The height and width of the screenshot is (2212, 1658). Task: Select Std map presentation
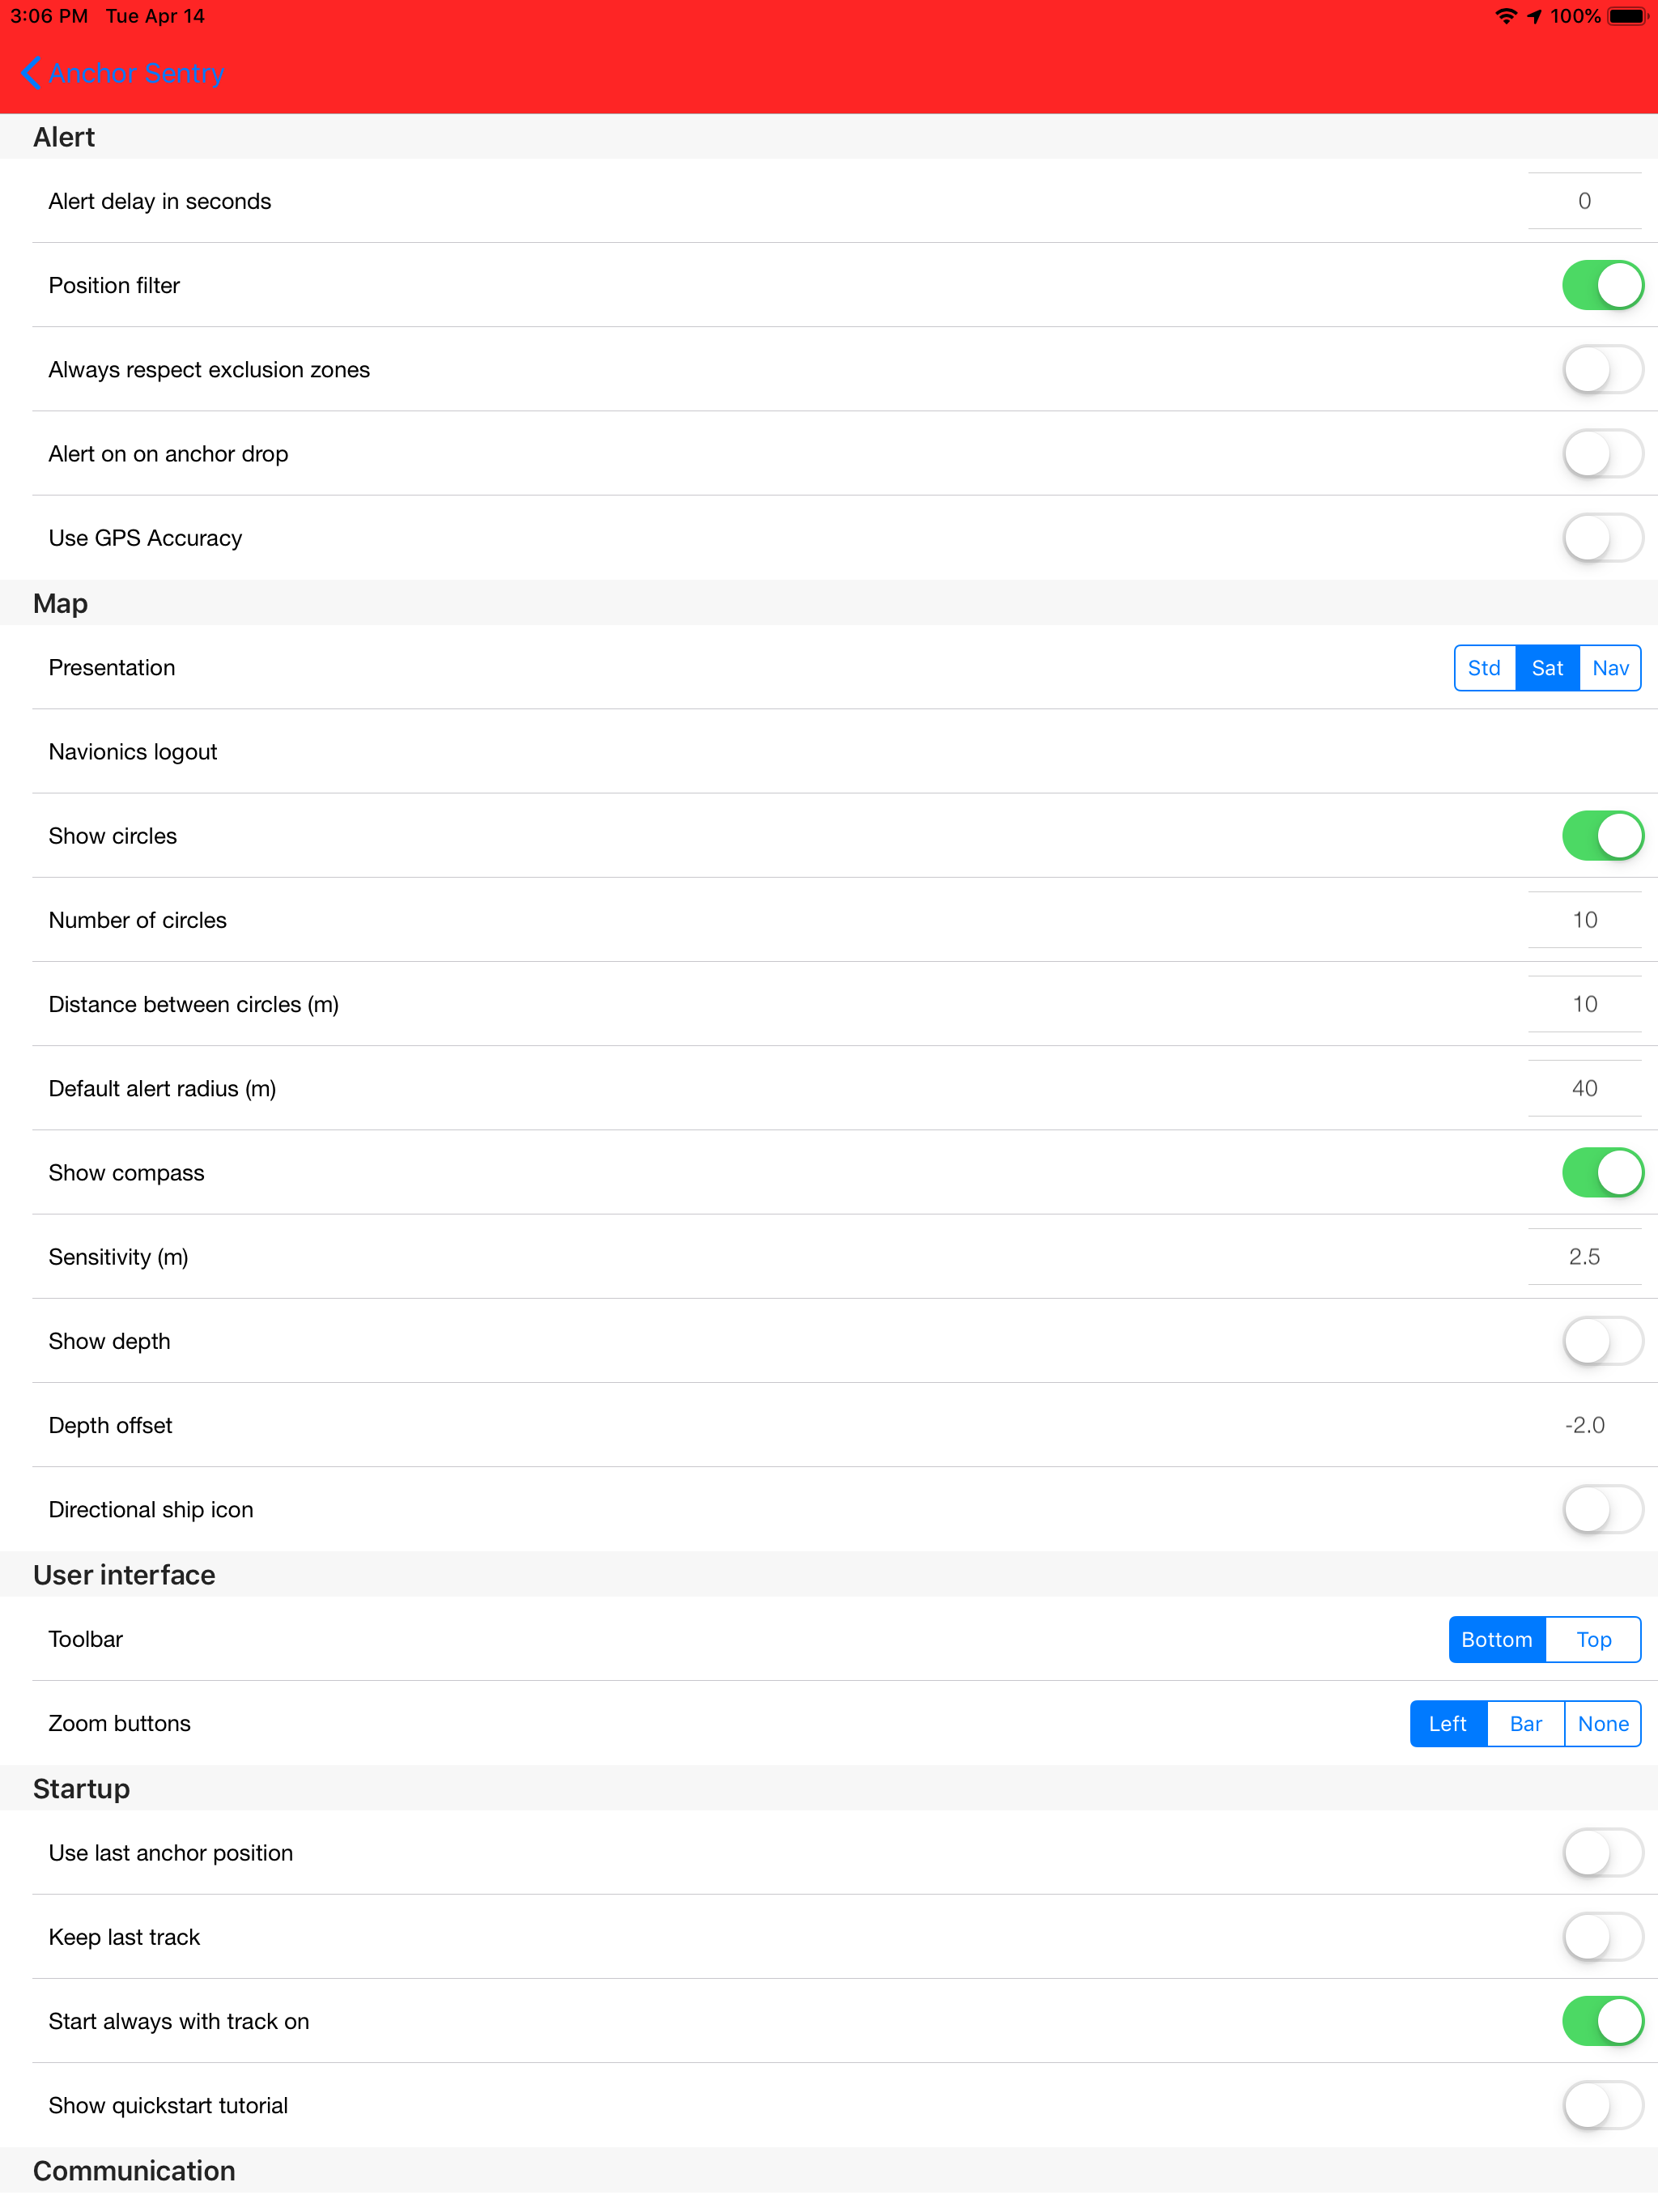click(x=1484, y=667)
